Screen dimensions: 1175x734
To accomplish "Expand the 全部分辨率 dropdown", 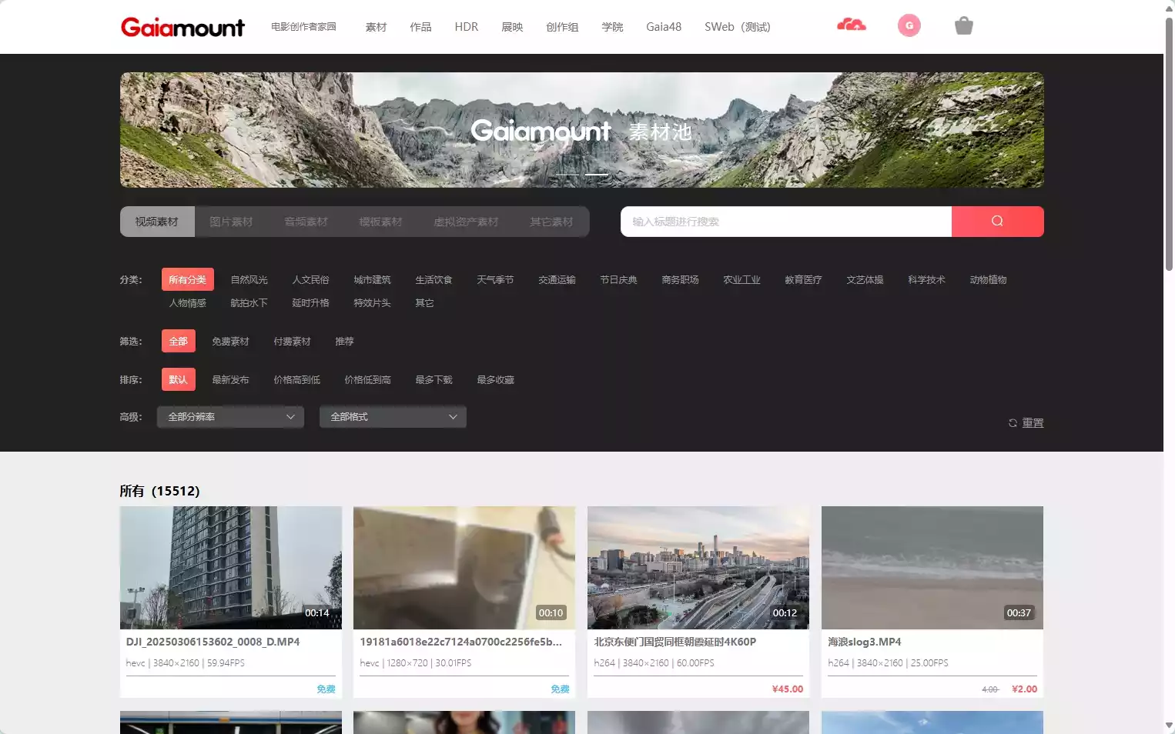I will 231,417.
